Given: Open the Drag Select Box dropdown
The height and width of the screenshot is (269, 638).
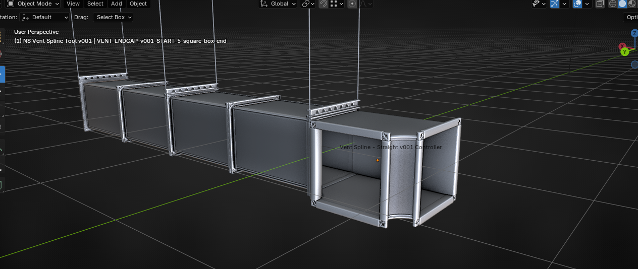Looking at the screenshot, I should 113,17.
